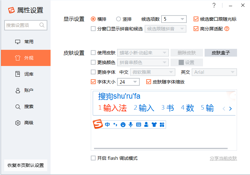
Task: Click the 设置 color button
Action: tap(187, 62)
